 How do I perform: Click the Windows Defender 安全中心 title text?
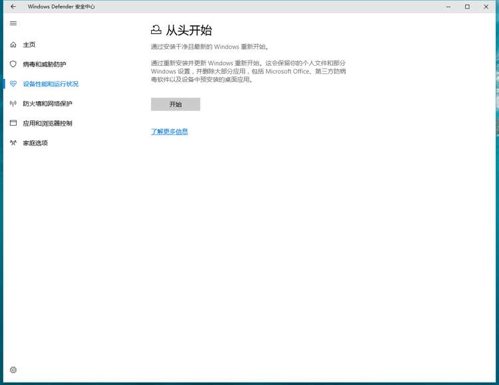click(61, 7)
